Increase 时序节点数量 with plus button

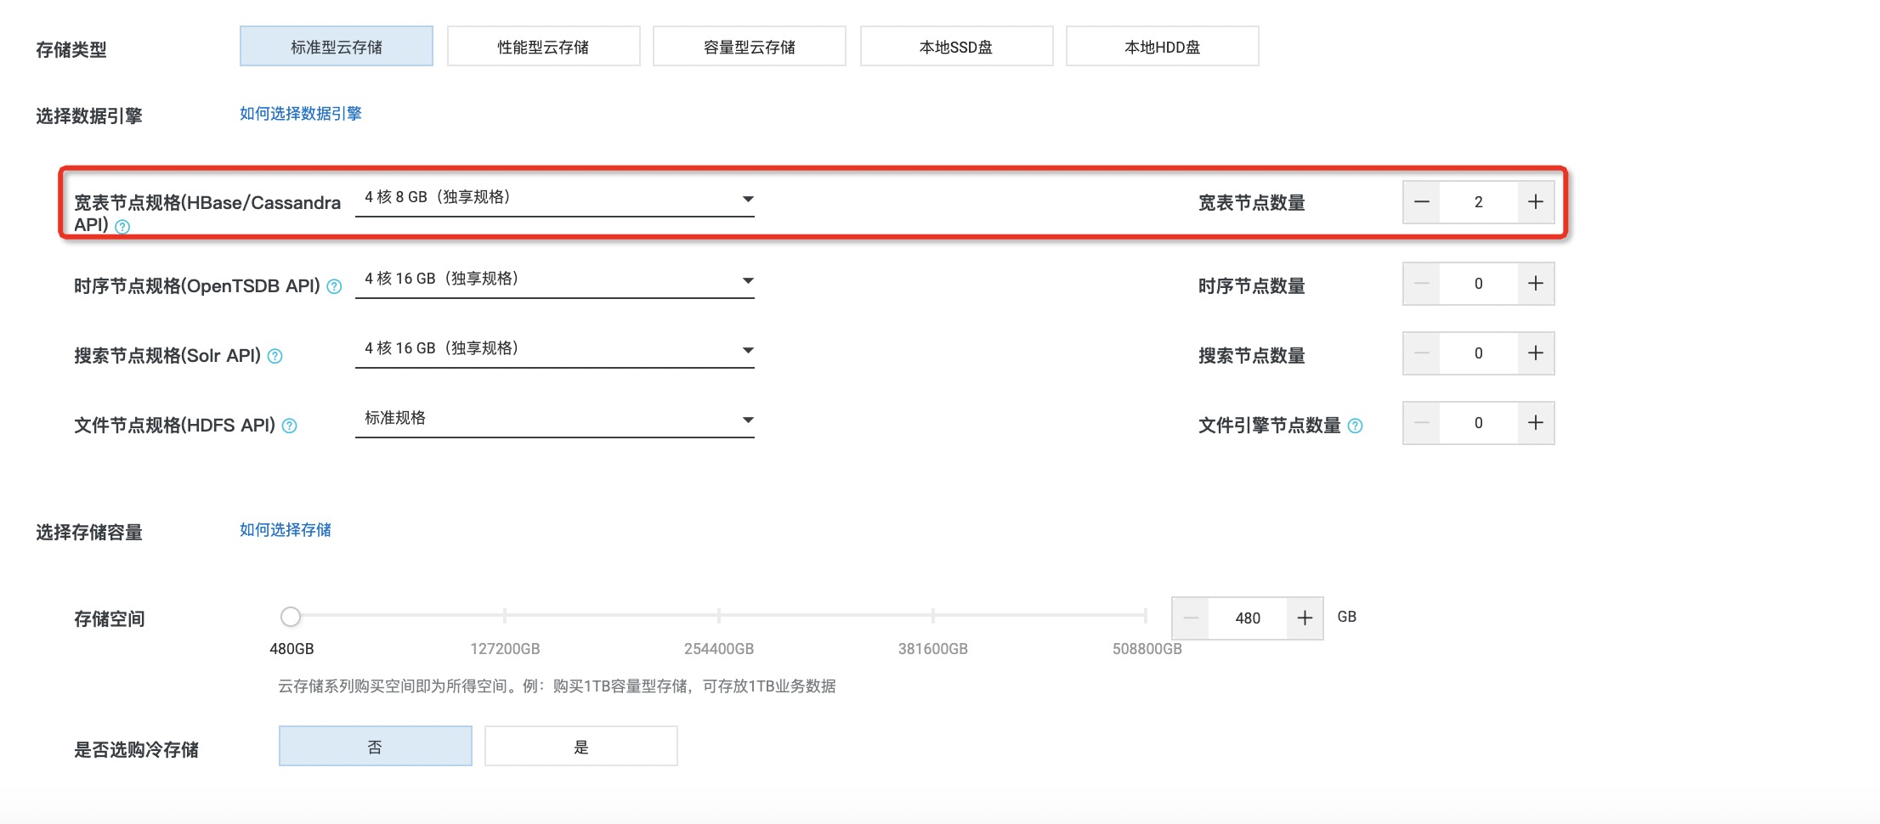click(1536, 284)
